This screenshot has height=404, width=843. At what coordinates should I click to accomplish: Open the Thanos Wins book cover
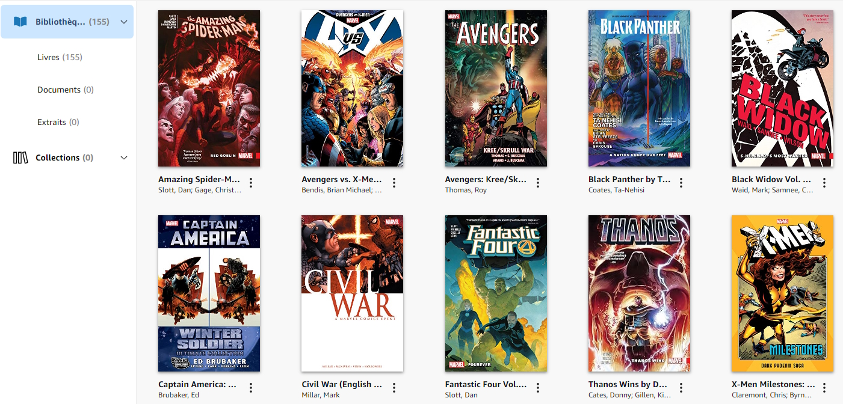639,293
